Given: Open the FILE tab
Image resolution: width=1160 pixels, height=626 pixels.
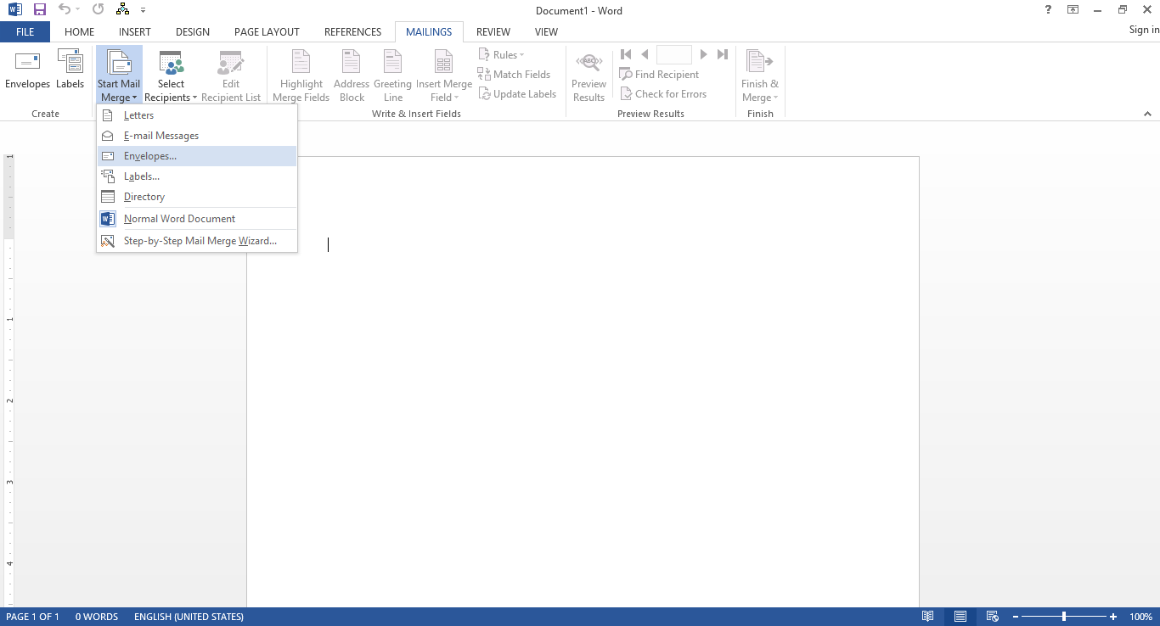Looking at the screenshot, I should [25, 32].
